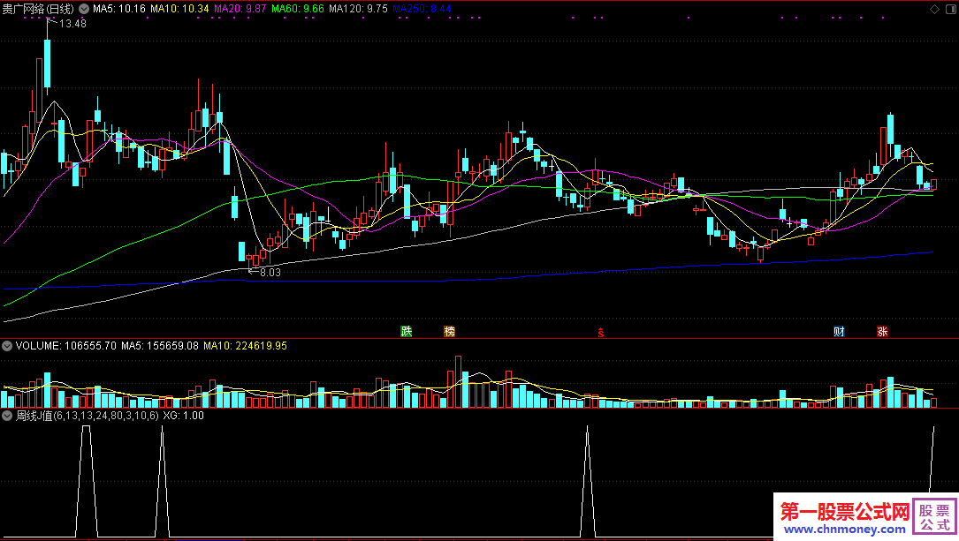Expand the VOLUME panel dropdown arrow
959x541 pixels.
tap(7, 346)
